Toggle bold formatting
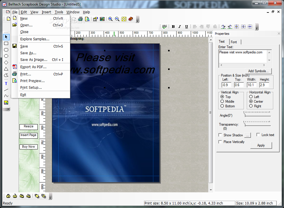Screen dimensions: 284x208 (173, 27)
